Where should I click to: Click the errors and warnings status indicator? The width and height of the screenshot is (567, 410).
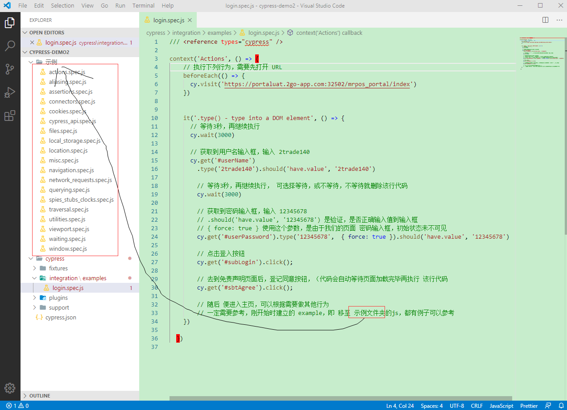[17, 406]
